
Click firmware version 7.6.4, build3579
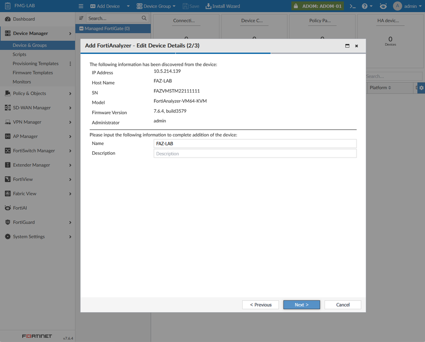click(x=170, y=111)
